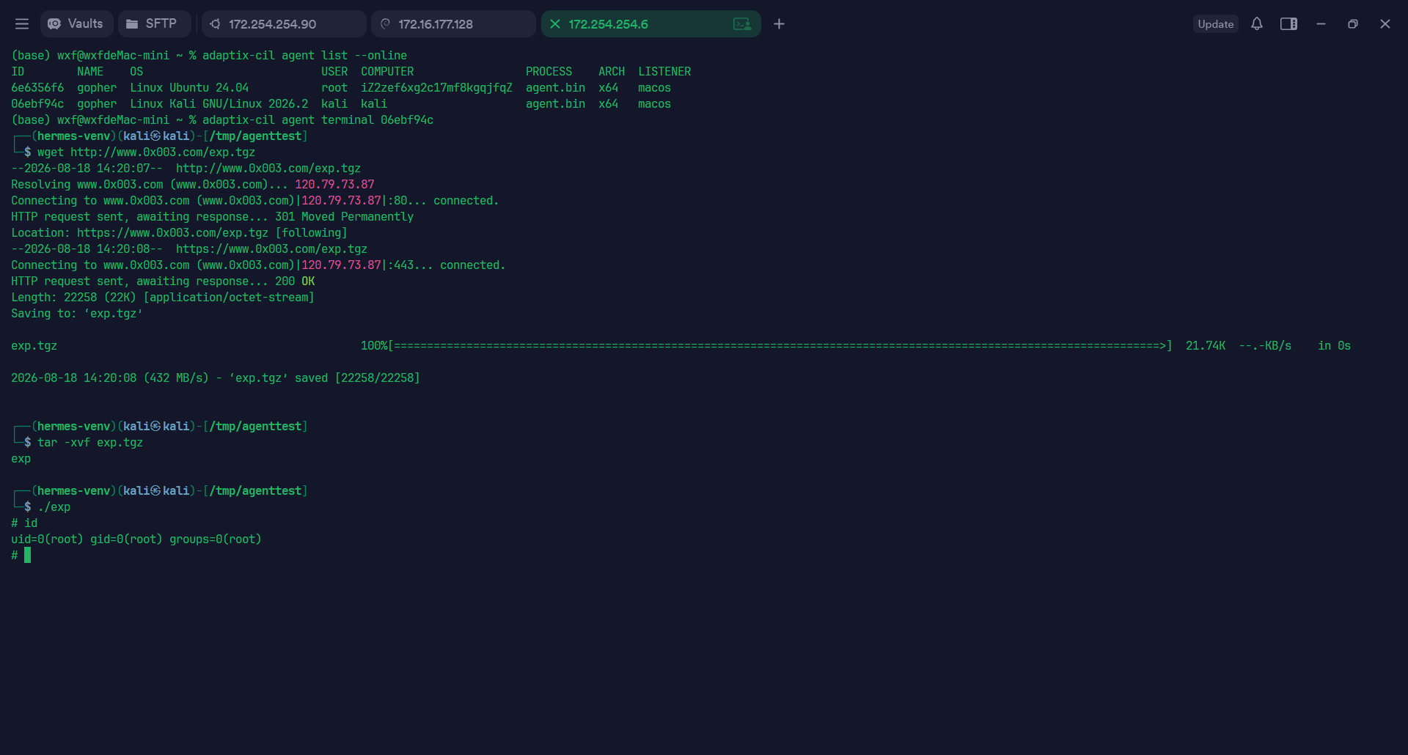
Task: Minimize the terminal window
Action: pyautogui.click(x=1321, y=24)
